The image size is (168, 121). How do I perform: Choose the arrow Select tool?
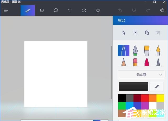point(124,33)
